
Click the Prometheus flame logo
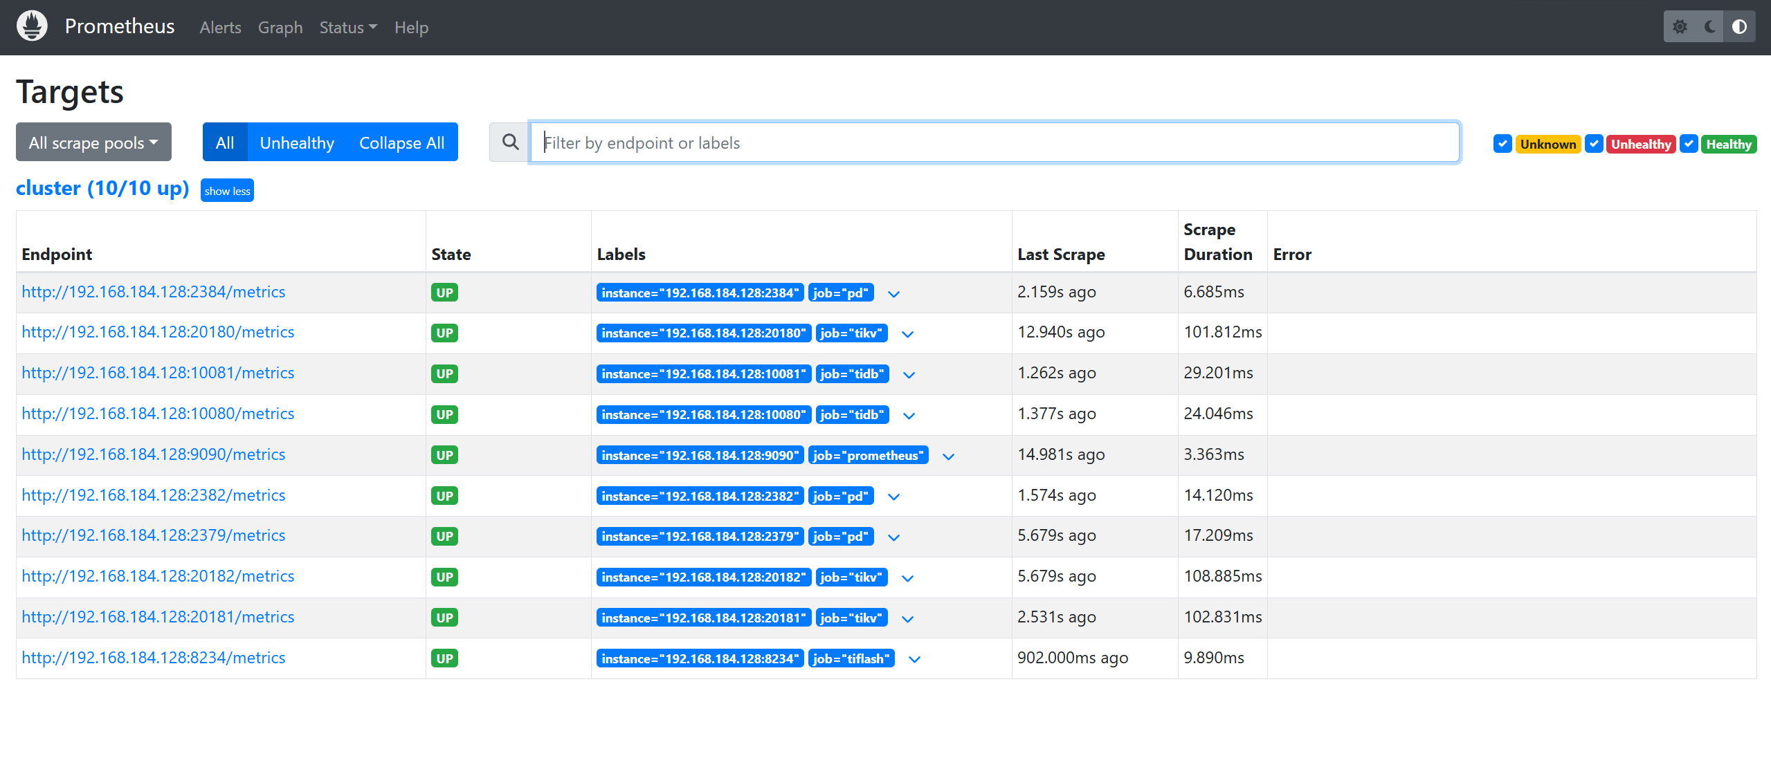click(x=32, y=26)
